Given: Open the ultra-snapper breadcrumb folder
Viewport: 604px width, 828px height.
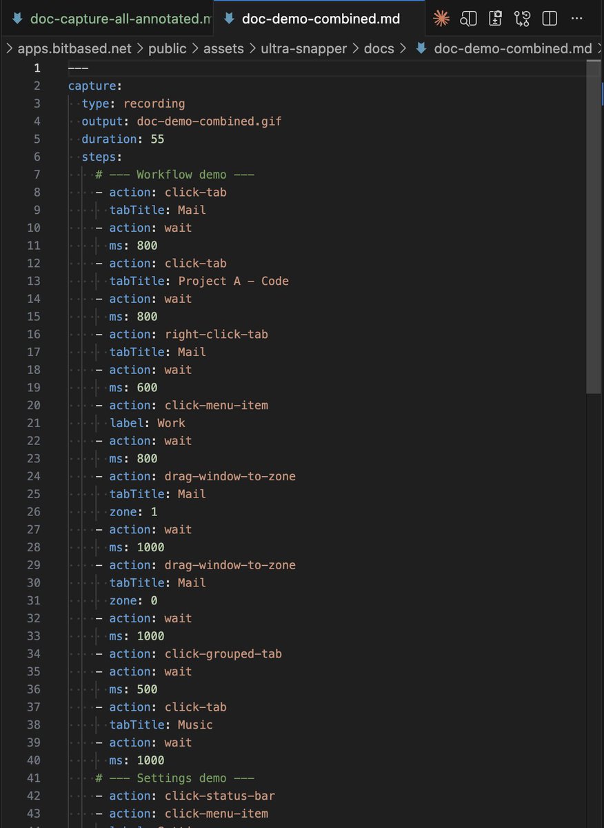Looking at the screenshot, I should point(303,48).
